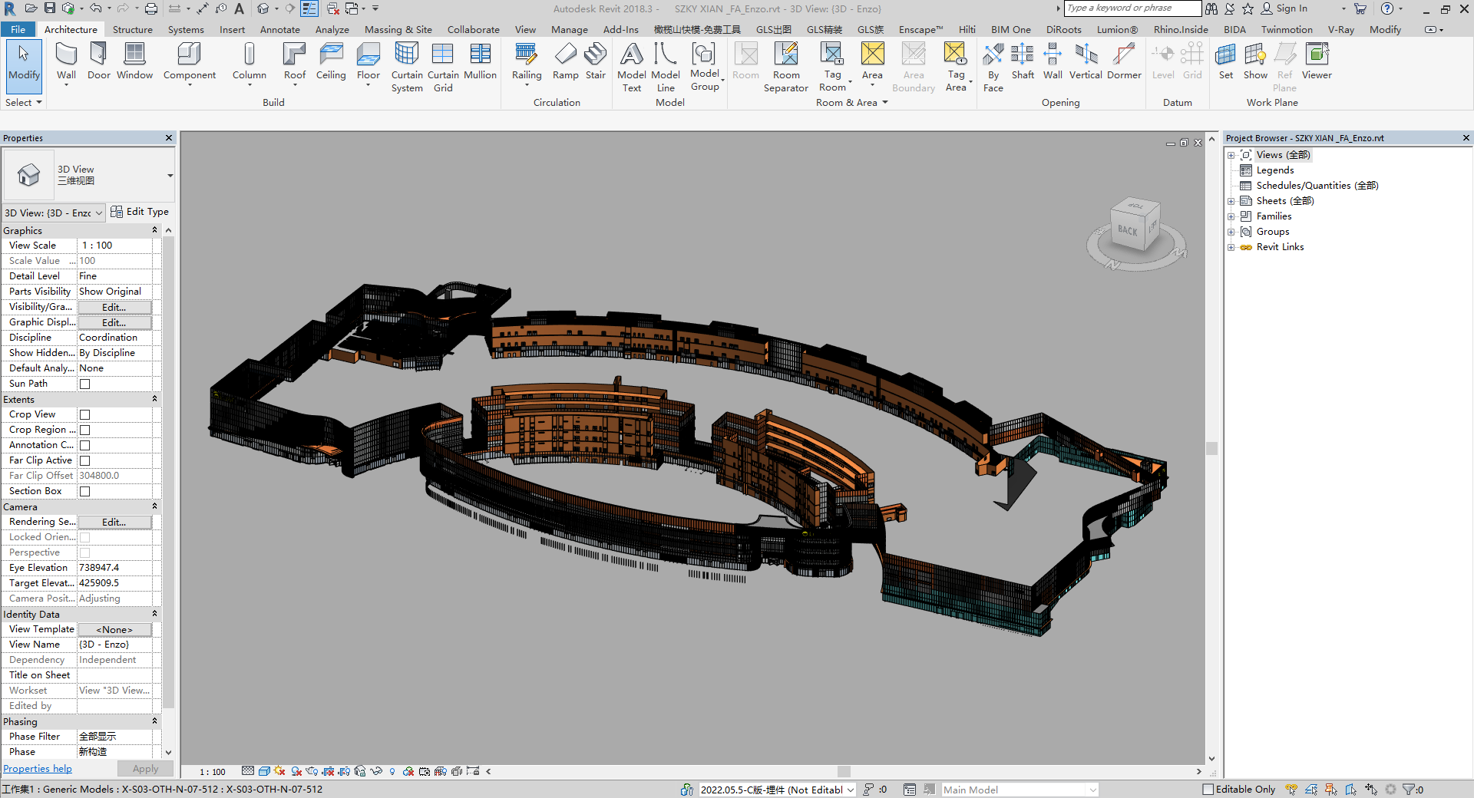
Task: Check the Far Clip Active box
Action: click(85, 460)
